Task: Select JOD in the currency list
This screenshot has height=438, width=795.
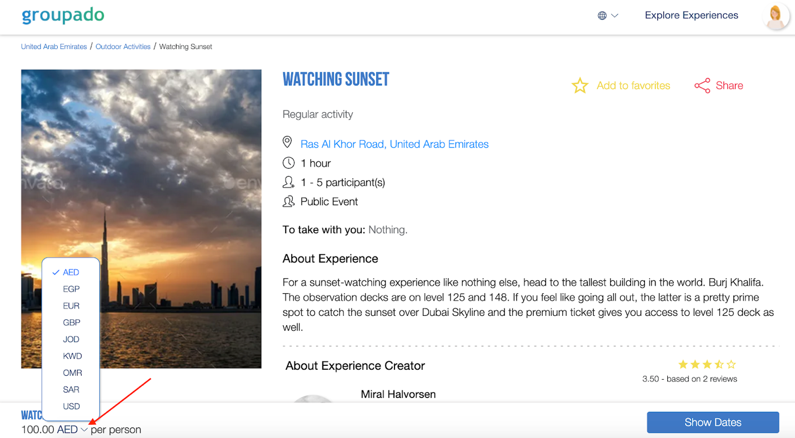Action: pyautogui.click(x=71, y=339)
